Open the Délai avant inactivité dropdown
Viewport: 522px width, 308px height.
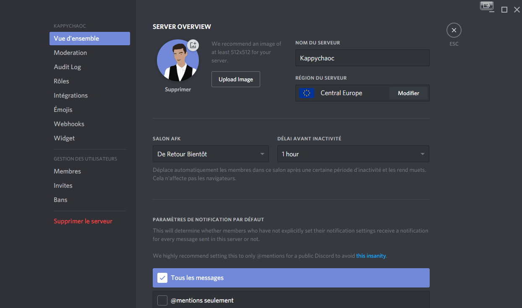tap(353, 154)
